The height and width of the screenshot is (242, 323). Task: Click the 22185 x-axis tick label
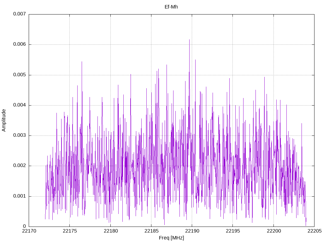pos(151,231)
